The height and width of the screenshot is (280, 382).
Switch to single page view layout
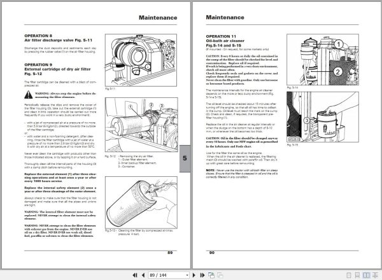tap(349, 275)
